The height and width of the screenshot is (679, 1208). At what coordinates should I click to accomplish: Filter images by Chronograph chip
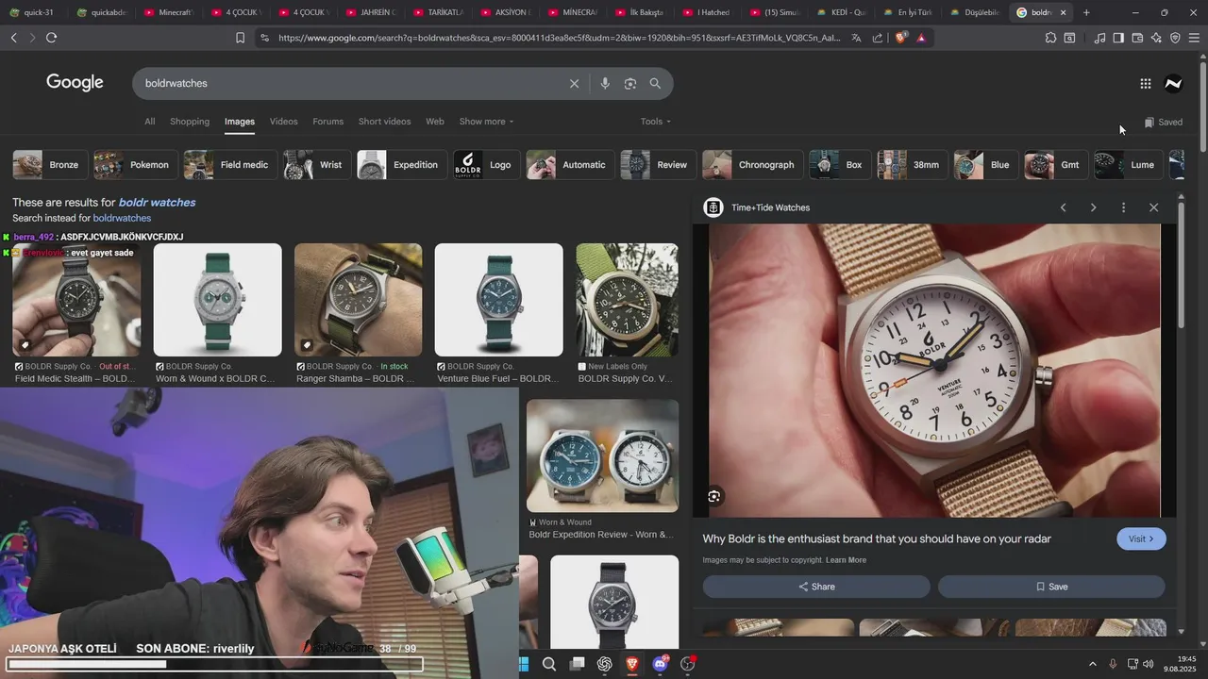751,165
